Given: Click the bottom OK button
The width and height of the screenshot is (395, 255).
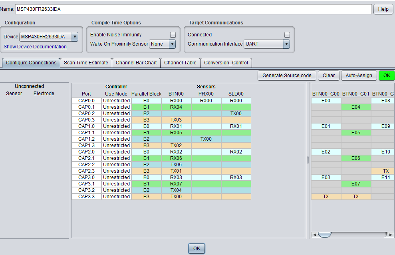Looking at the screenshot, I should click(197, 249).
